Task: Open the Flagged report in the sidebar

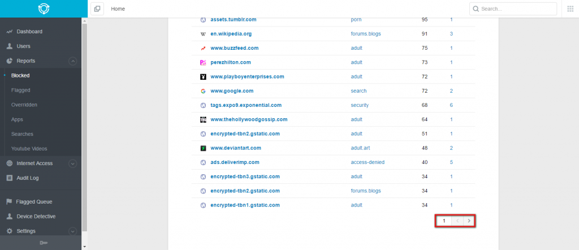Action: [21, 90]
